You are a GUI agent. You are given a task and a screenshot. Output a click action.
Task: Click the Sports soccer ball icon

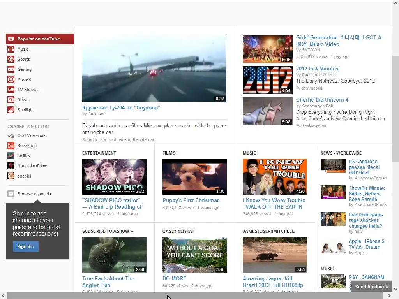click(x=11, y=59)
